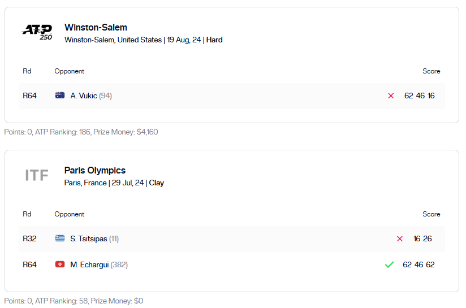This screenshot has height=308, width=466.
Task: Click the R32 round label in Paris Olympics
Action: coord(29,239)
